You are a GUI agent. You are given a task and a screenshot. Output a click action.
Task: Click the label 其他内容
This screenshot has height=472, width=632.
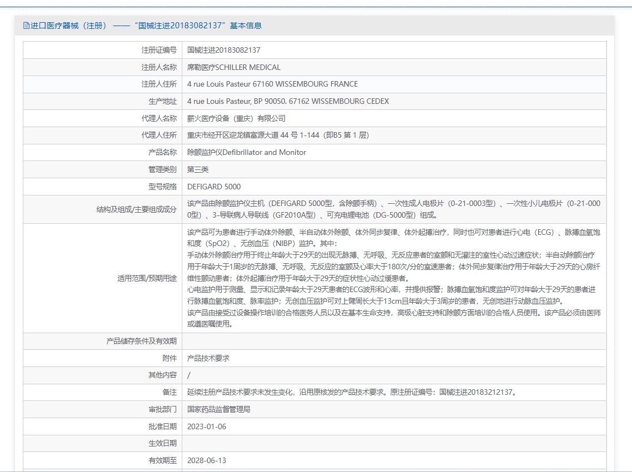162,375
